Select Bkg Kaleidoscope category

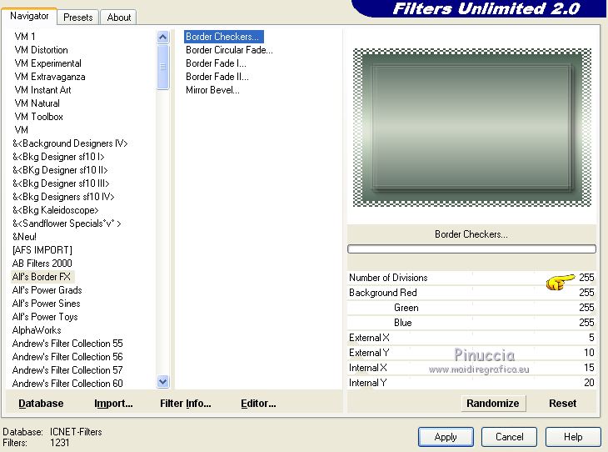click(56, 210)
